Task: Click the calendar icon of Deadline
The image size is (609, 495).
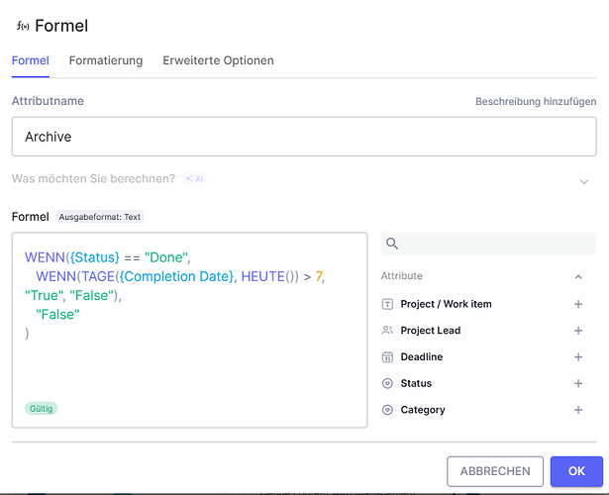Action: click(x=387, y=356)
